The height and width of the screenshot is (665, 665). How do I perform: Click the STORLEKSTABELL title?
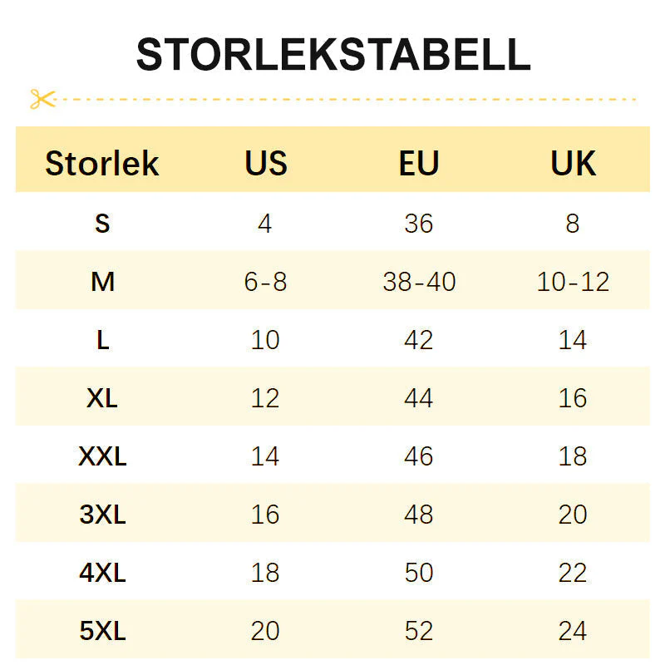pos(332,55)
